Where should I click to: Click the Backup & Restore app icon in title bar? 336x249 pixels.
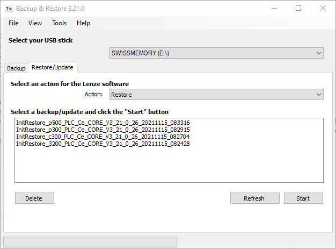coord(9,8)
